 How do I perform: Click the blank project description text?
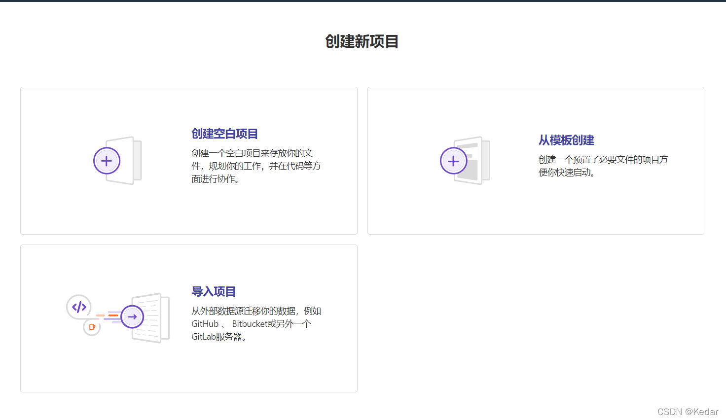point(255,166)
